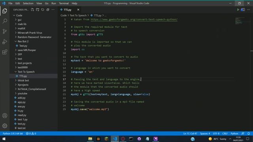The height and width of the screenshot is (142, 253).
Task: Open the Terminal menu
Action: coord(64,3)
